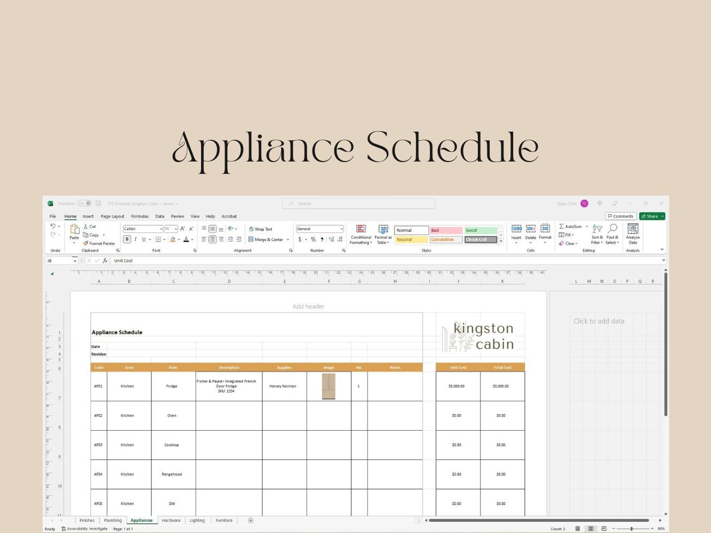Image resolution: width=711 pixels, height=533 pixels.
Task: Click the Undo arrow icon
Action: pos(53,227)
